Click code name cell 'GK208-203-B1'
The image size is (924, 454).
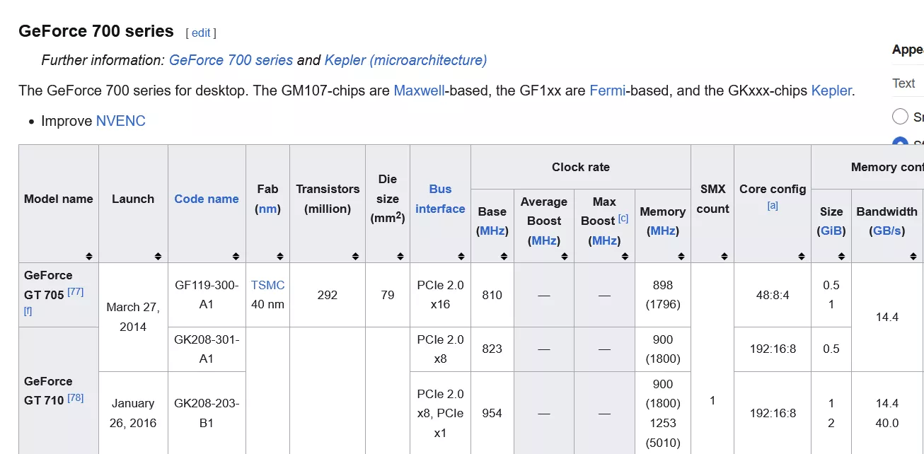[x=207, y=413]
